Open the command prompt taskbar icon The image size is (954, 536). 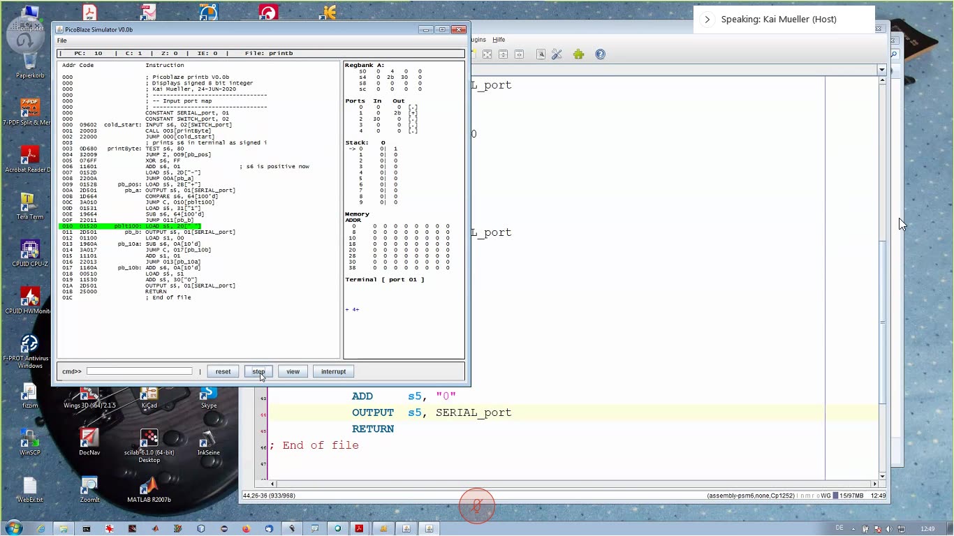tap(87, 529)
